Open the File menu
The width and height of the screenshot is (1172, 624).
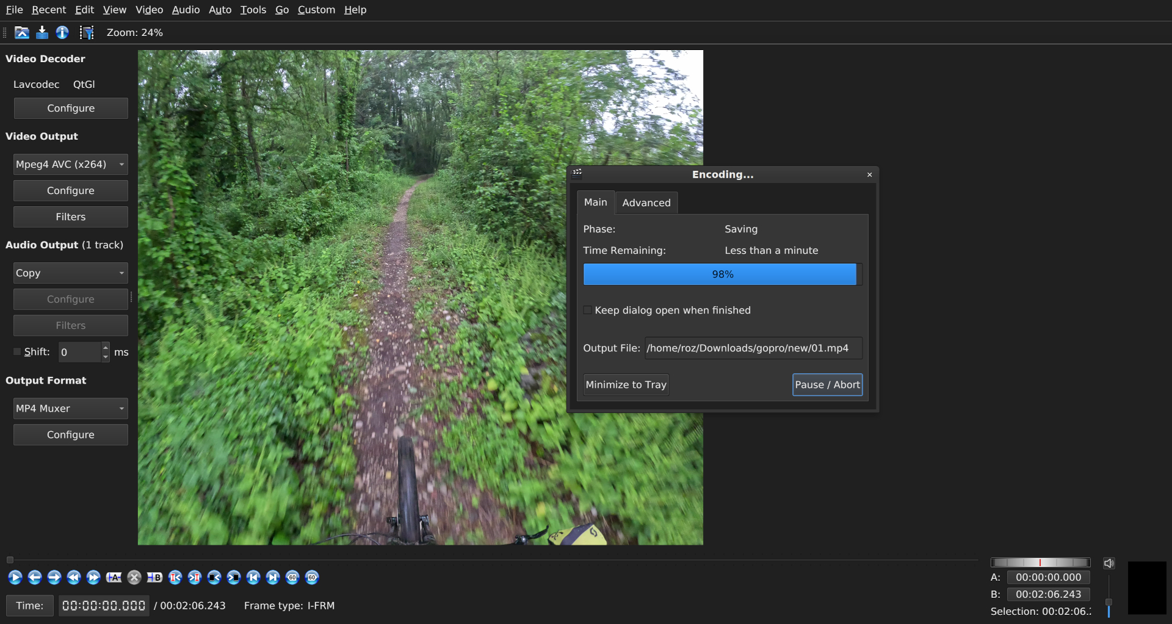(14, 10)
